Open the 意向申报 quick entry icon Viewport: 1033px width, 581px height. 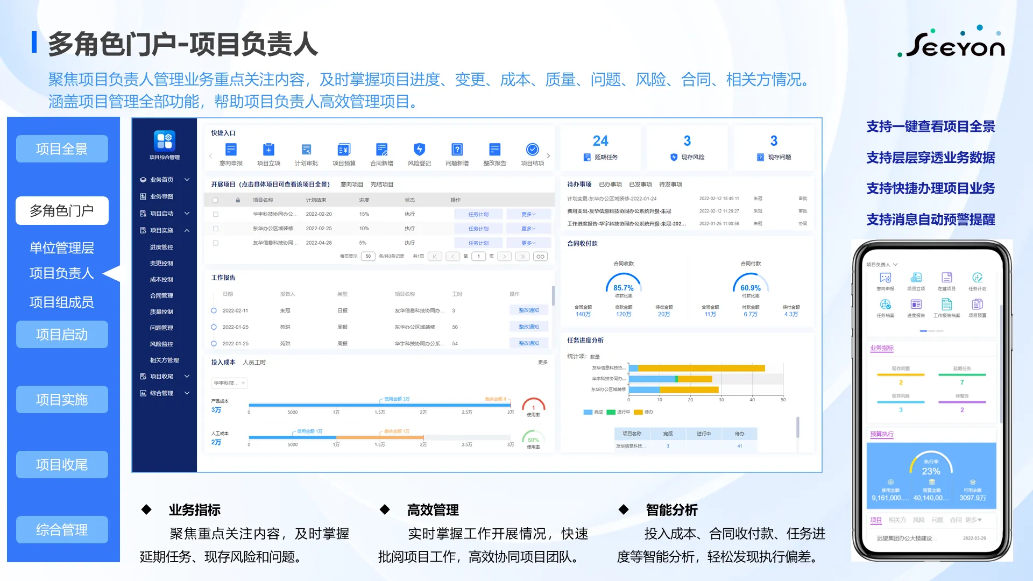(231, 149)
